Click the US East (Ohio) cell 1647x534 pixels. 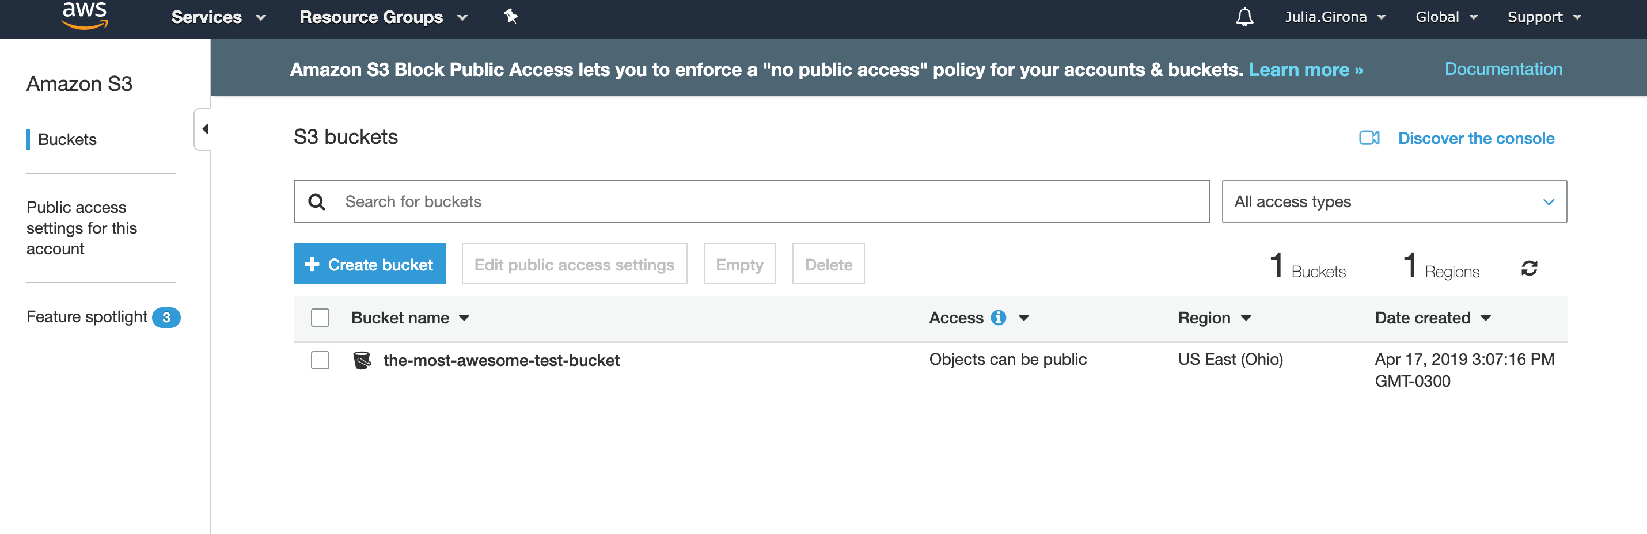point(1230,360)
